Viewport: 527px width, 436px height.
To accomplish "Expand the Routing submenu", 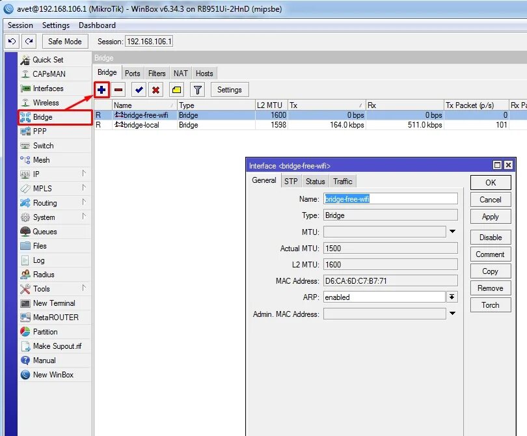I will (55, 202).
